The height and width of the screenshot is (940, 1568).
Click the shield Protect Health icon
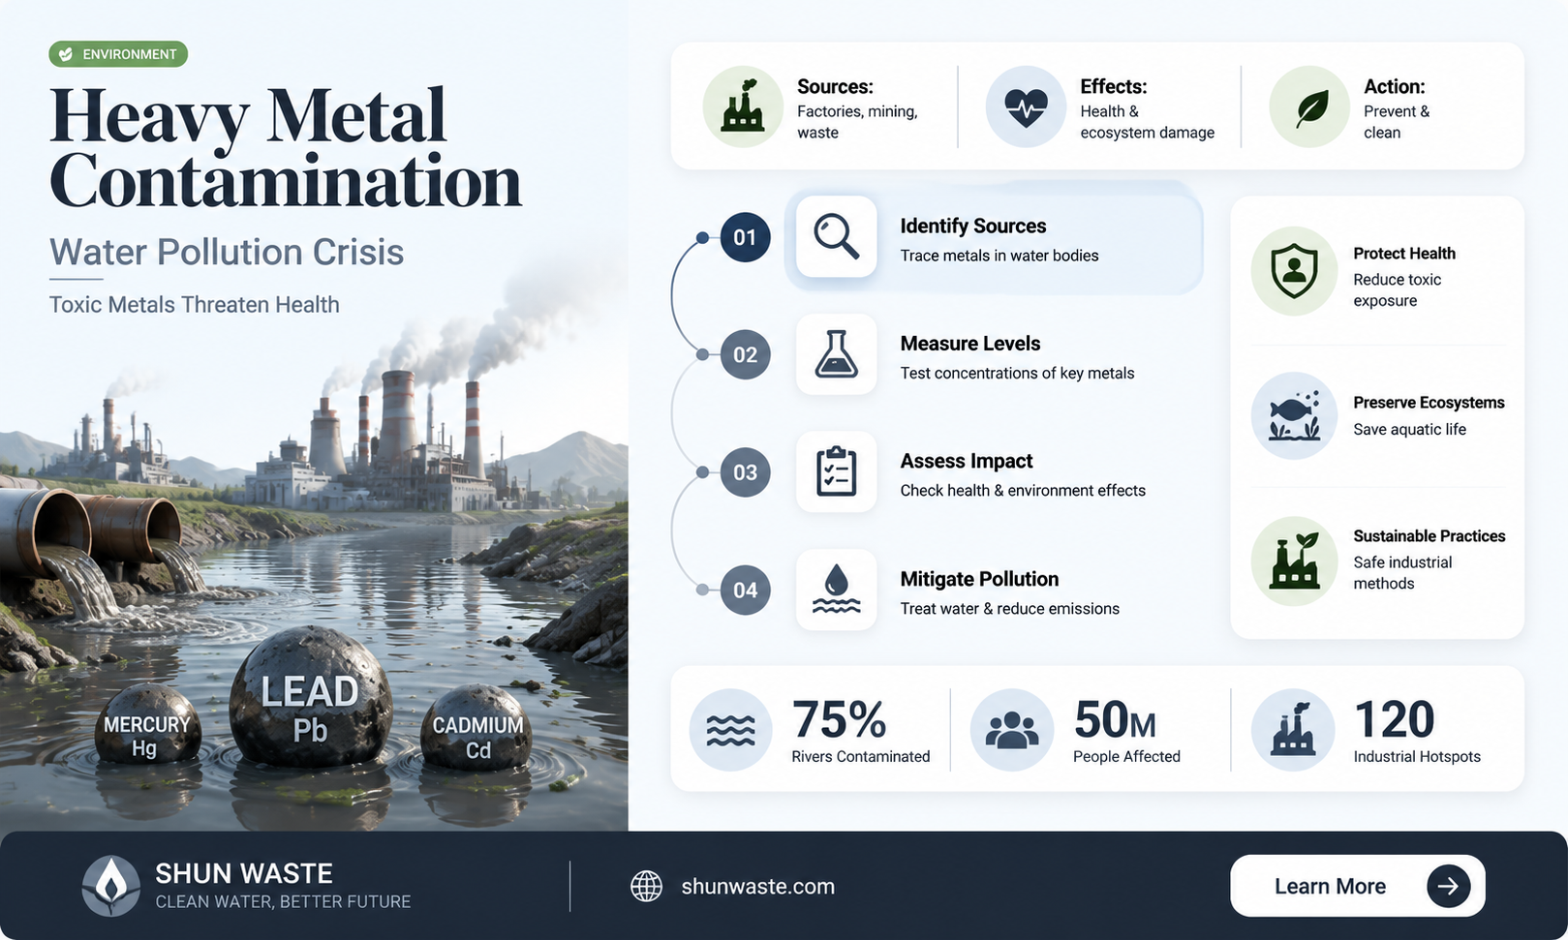[x=1294, y=271]
